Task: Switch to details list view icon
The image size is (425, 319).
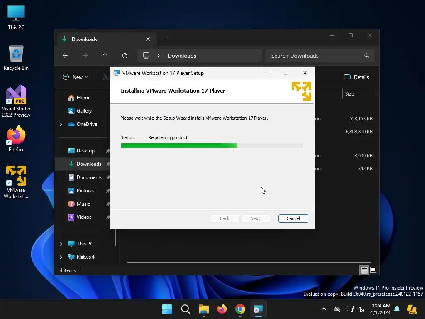Action: coord(364,270)
